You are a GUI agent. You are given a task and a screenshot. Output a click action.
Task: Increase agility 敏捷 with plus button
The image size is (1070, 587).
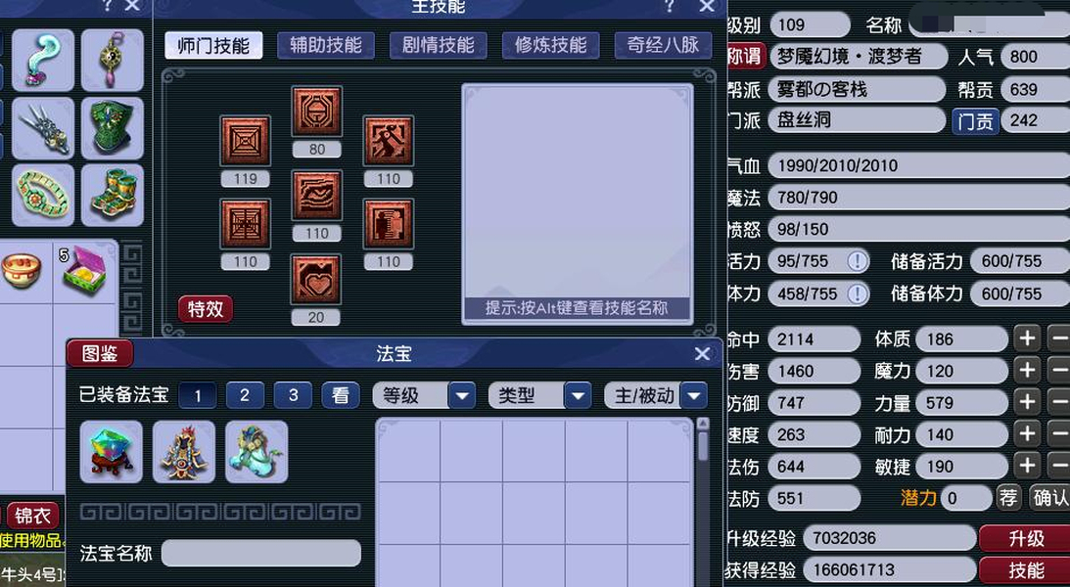pos(1027,467)
